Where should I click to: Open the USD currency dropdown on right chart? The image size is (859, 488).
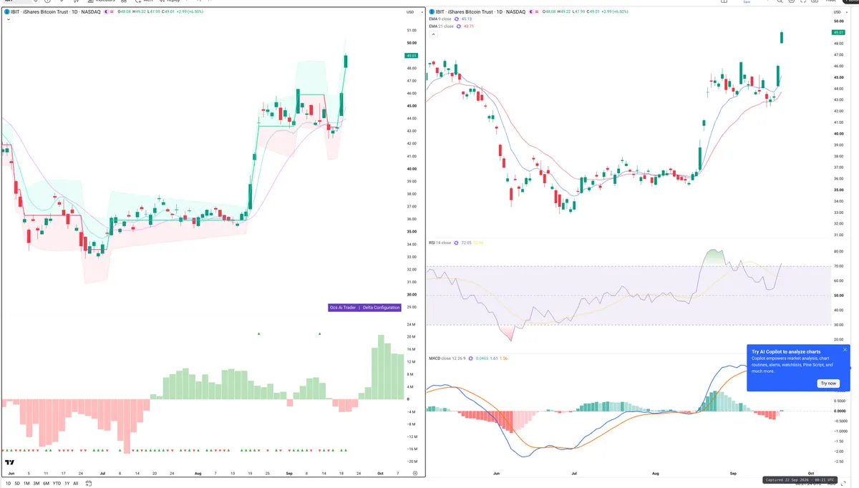(x=839, y=12)
